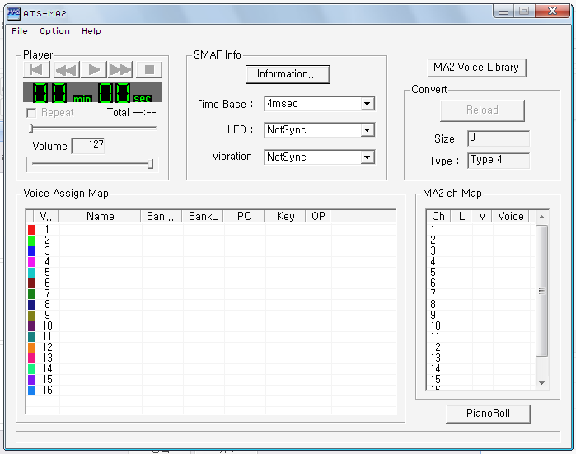The image size is (576, 454).
Task: Click the green swatch for voice row 2
Action: (x=31, y=241)
